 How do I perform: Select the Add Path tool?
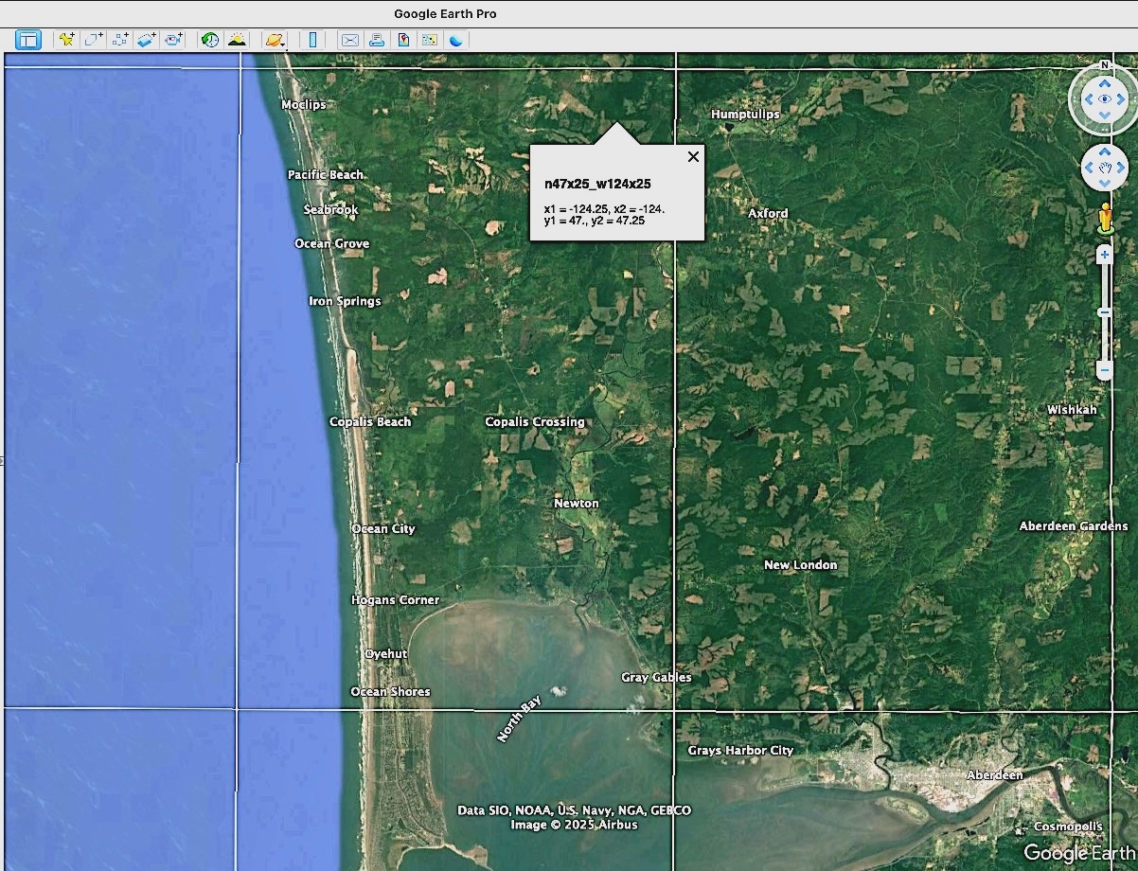coord(119,40)
